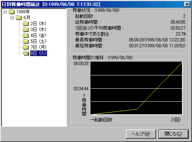Image resolution: width=192 pixels, height=142 pixels.
Task: Click the 6月 folder icon
Action: coord(19,18)
